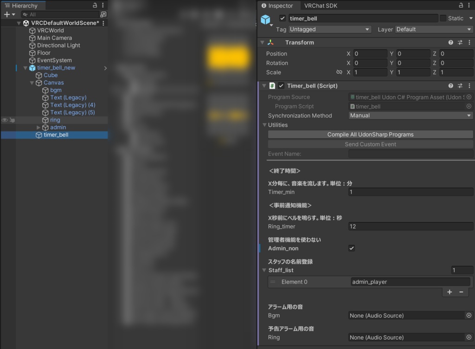Collapse the Transform component
This screenshot has height=349, width=475.
click(263, 42)
